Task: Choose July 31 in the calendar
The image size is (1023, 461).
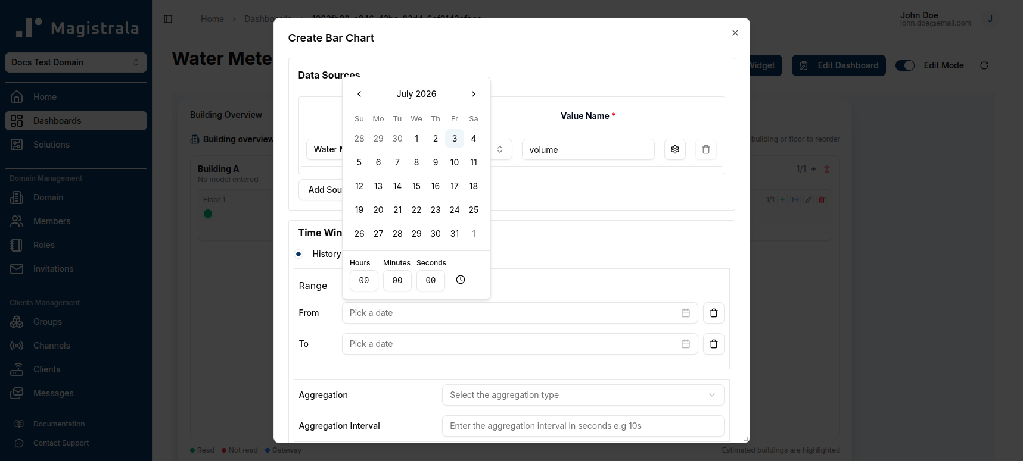Action: pyautogui.click(x=455, y=234)
